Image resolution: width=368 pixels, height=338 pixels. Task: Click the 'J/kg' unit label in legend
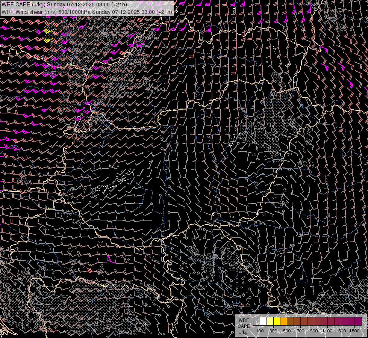point(243,332)
